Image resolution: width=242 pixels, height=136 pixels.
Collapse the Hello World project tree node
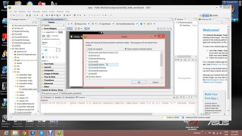[11, 49]
